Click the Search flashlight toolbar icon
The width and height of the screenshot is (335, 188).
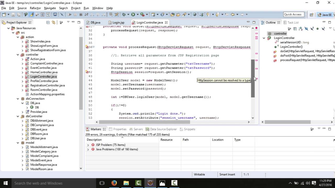click(184, 15)
